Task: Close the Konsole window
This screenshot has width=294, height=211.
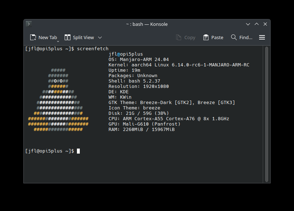Action: 265,24
